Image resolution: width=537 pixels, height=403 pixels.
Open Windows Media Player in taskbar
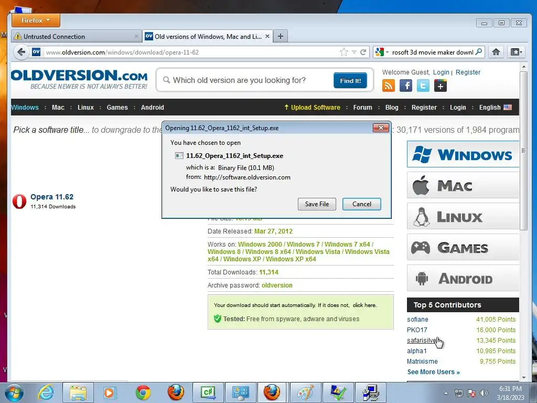coord(110,393)
